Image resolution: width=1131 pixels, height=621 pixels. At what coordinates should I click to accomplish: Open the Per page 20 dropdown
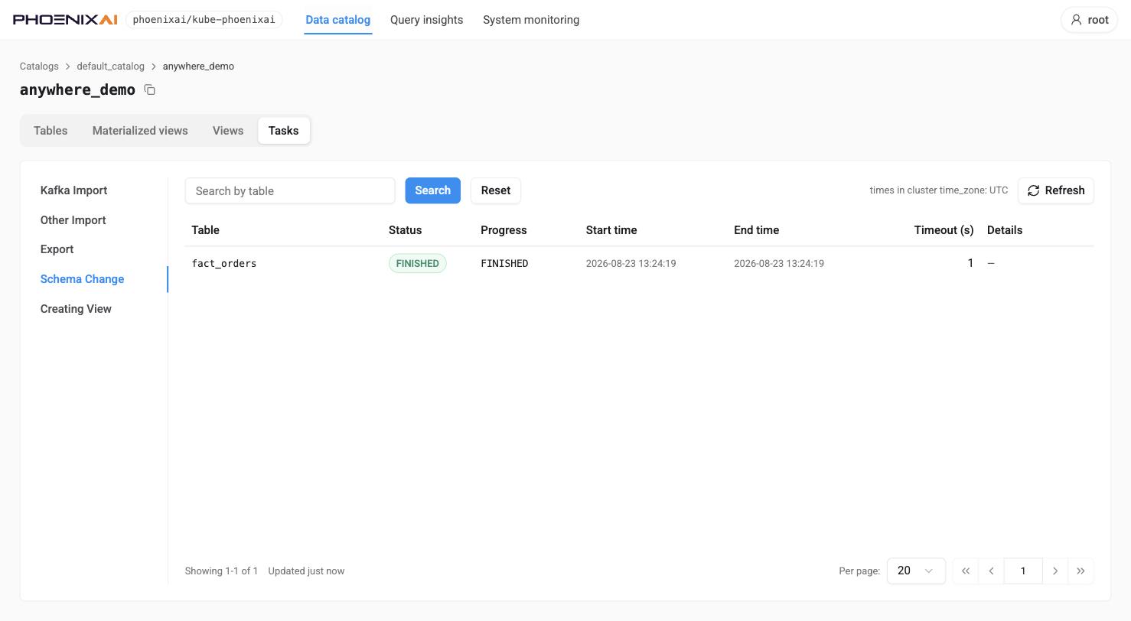916,571
